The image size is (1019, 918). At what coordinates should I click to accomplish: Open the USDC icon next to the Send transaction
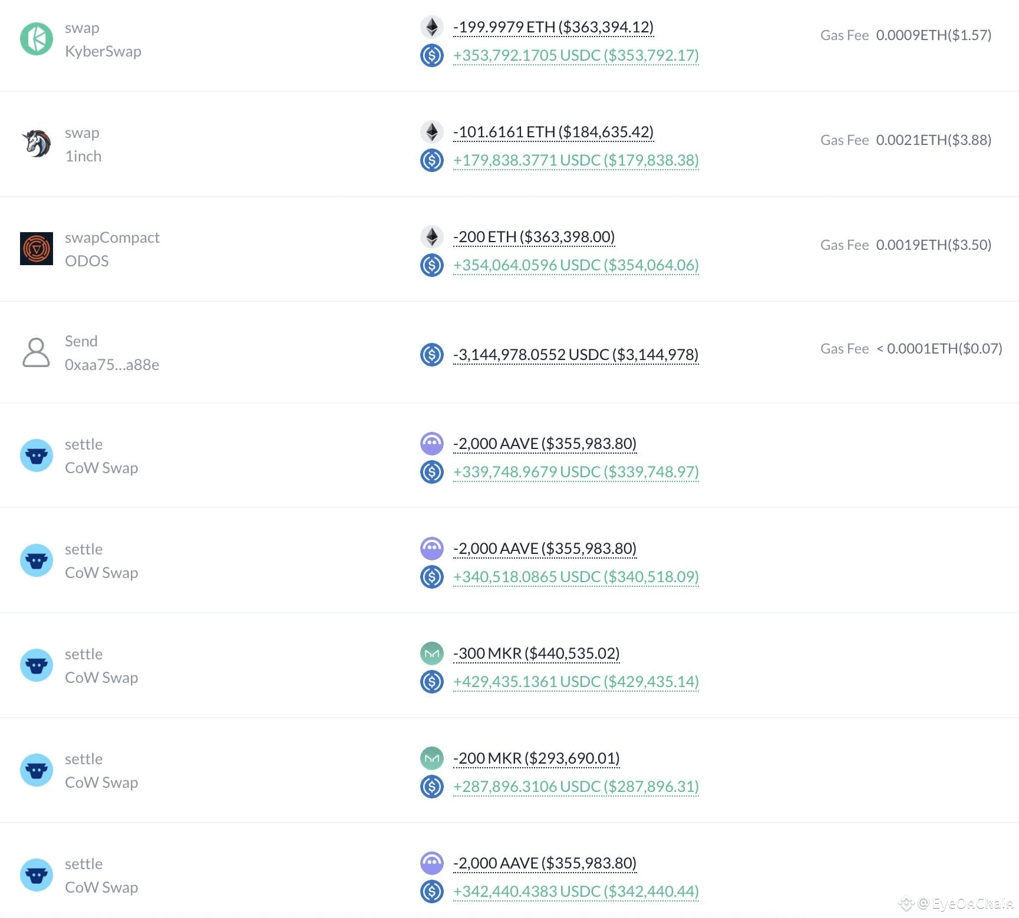click(x=432, y=354)
